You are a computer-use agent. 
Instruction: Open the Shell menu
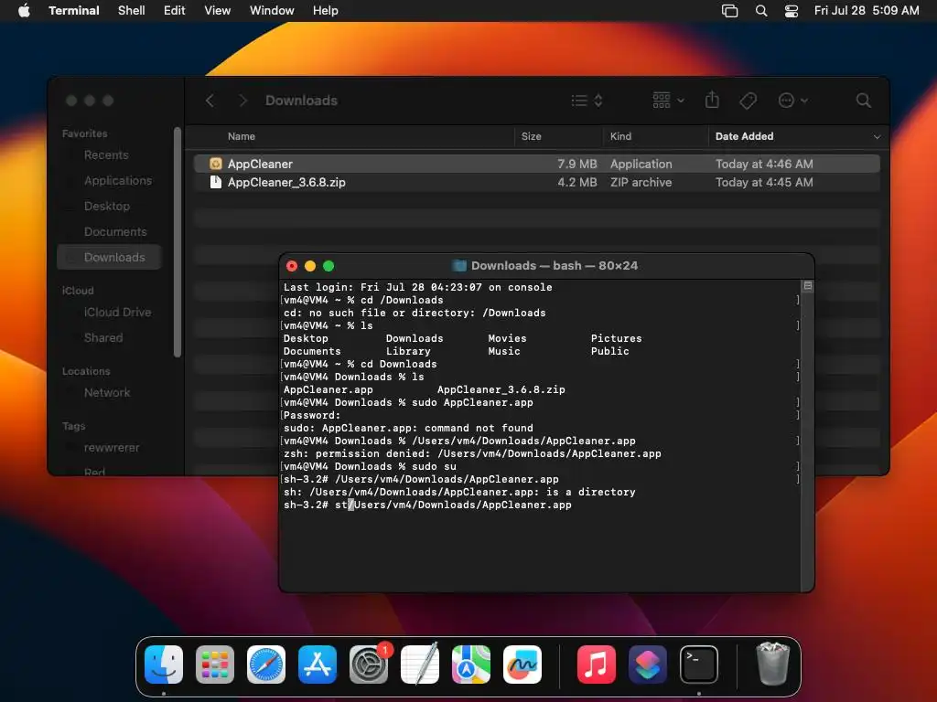(x=132, y=11)
